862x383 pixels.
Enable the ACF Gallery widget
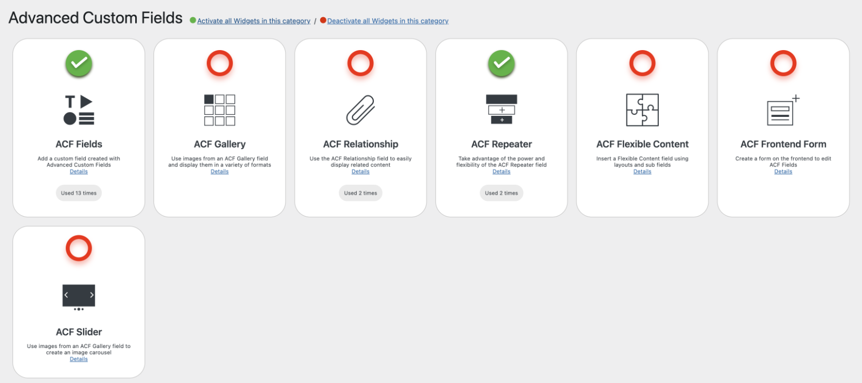(x=220, y=64)
